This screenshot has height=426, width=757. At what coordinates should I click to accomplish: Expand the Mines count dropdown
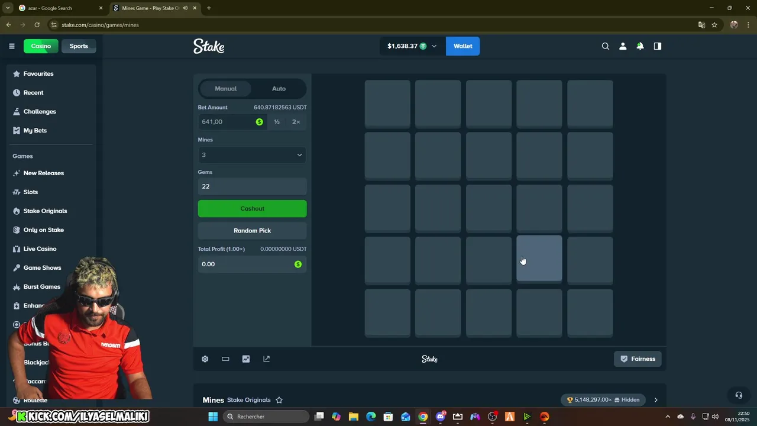coord(252,155)
